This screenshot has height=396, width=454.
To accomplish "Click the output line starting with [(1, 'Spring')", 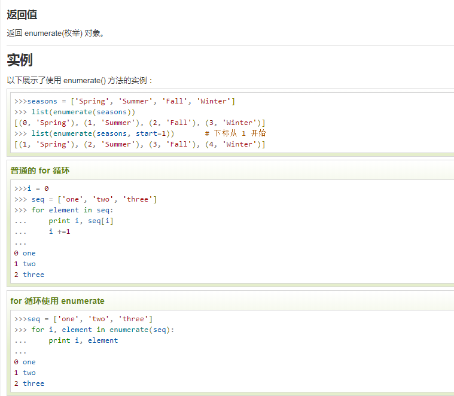I will pyautogui.click(x=140, y=144).
